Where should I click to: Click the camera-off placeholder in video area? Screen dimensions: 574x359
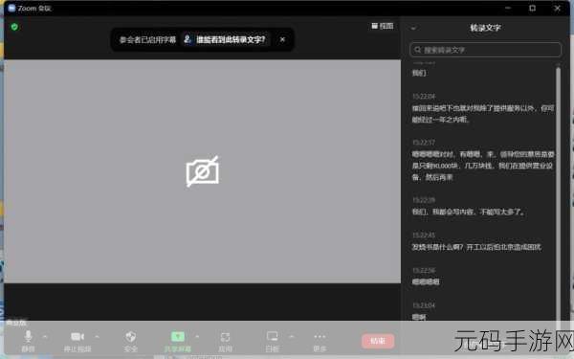(203, 171)
